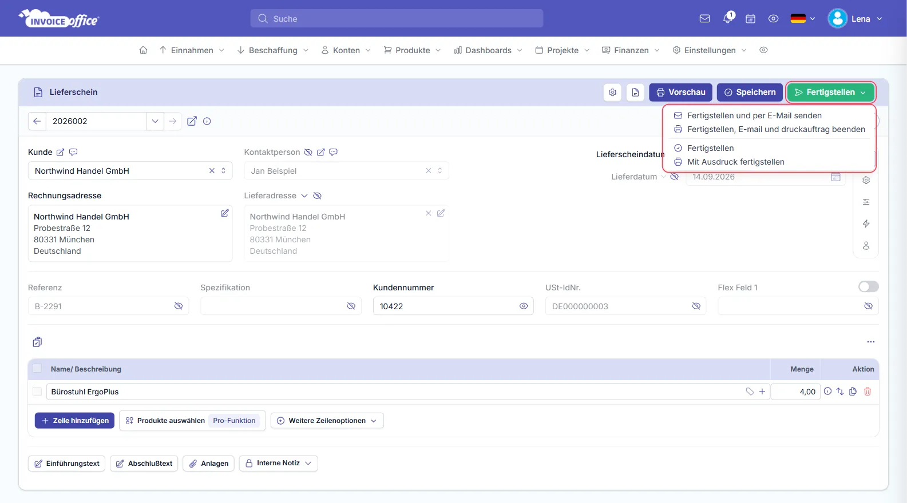Click the plus icon in Bürostuhl ErgoPlus row

(x=762, y=392)
